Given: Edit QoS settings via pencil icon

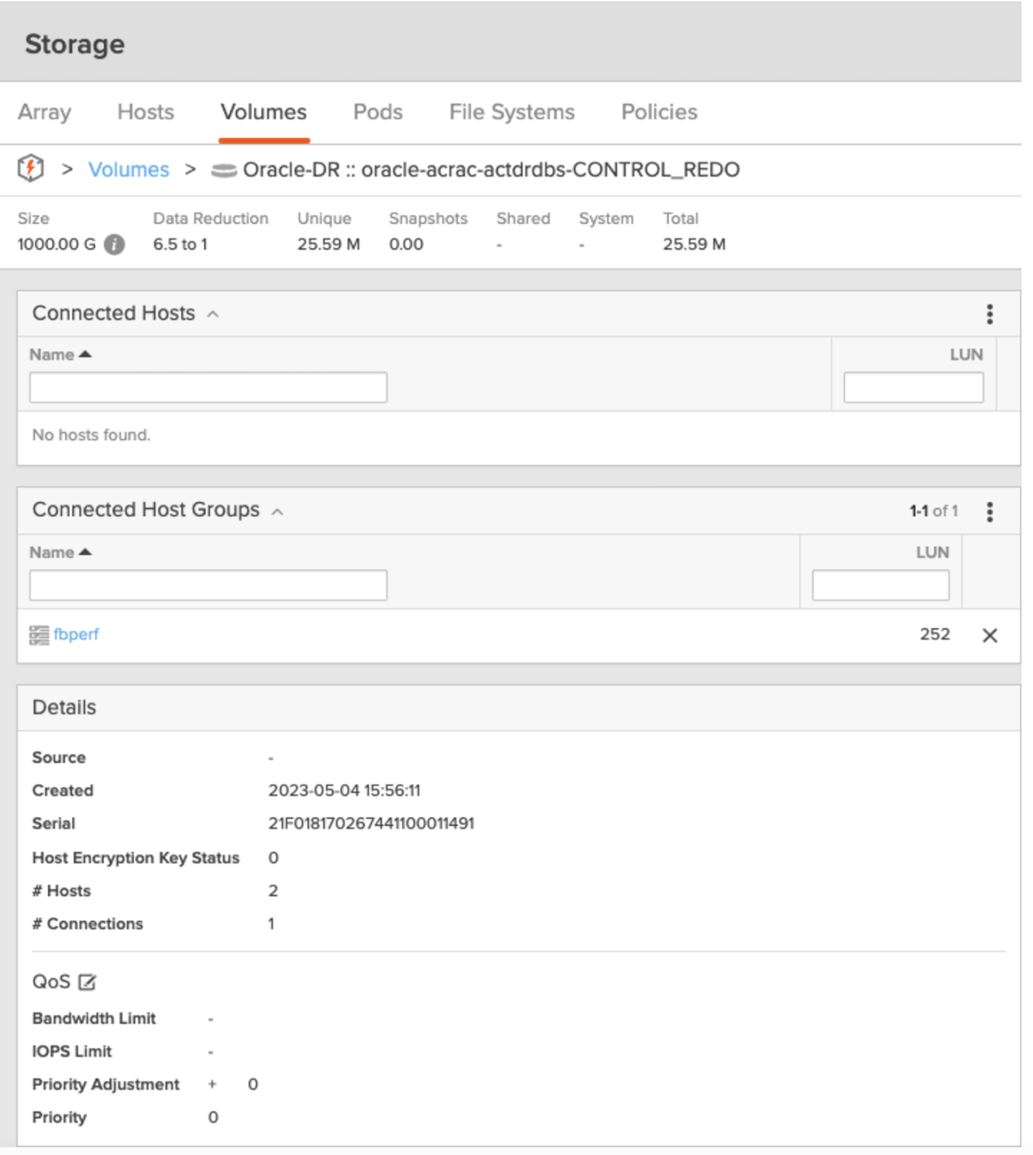Looking at the screenshot, I should (87, 982).
